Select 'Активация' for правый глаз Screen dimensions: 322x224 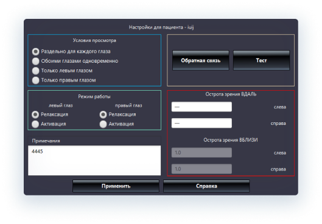(x=103, y=124)
